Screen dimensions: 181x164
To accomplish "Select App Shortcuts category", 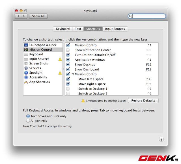I will 43,82.
